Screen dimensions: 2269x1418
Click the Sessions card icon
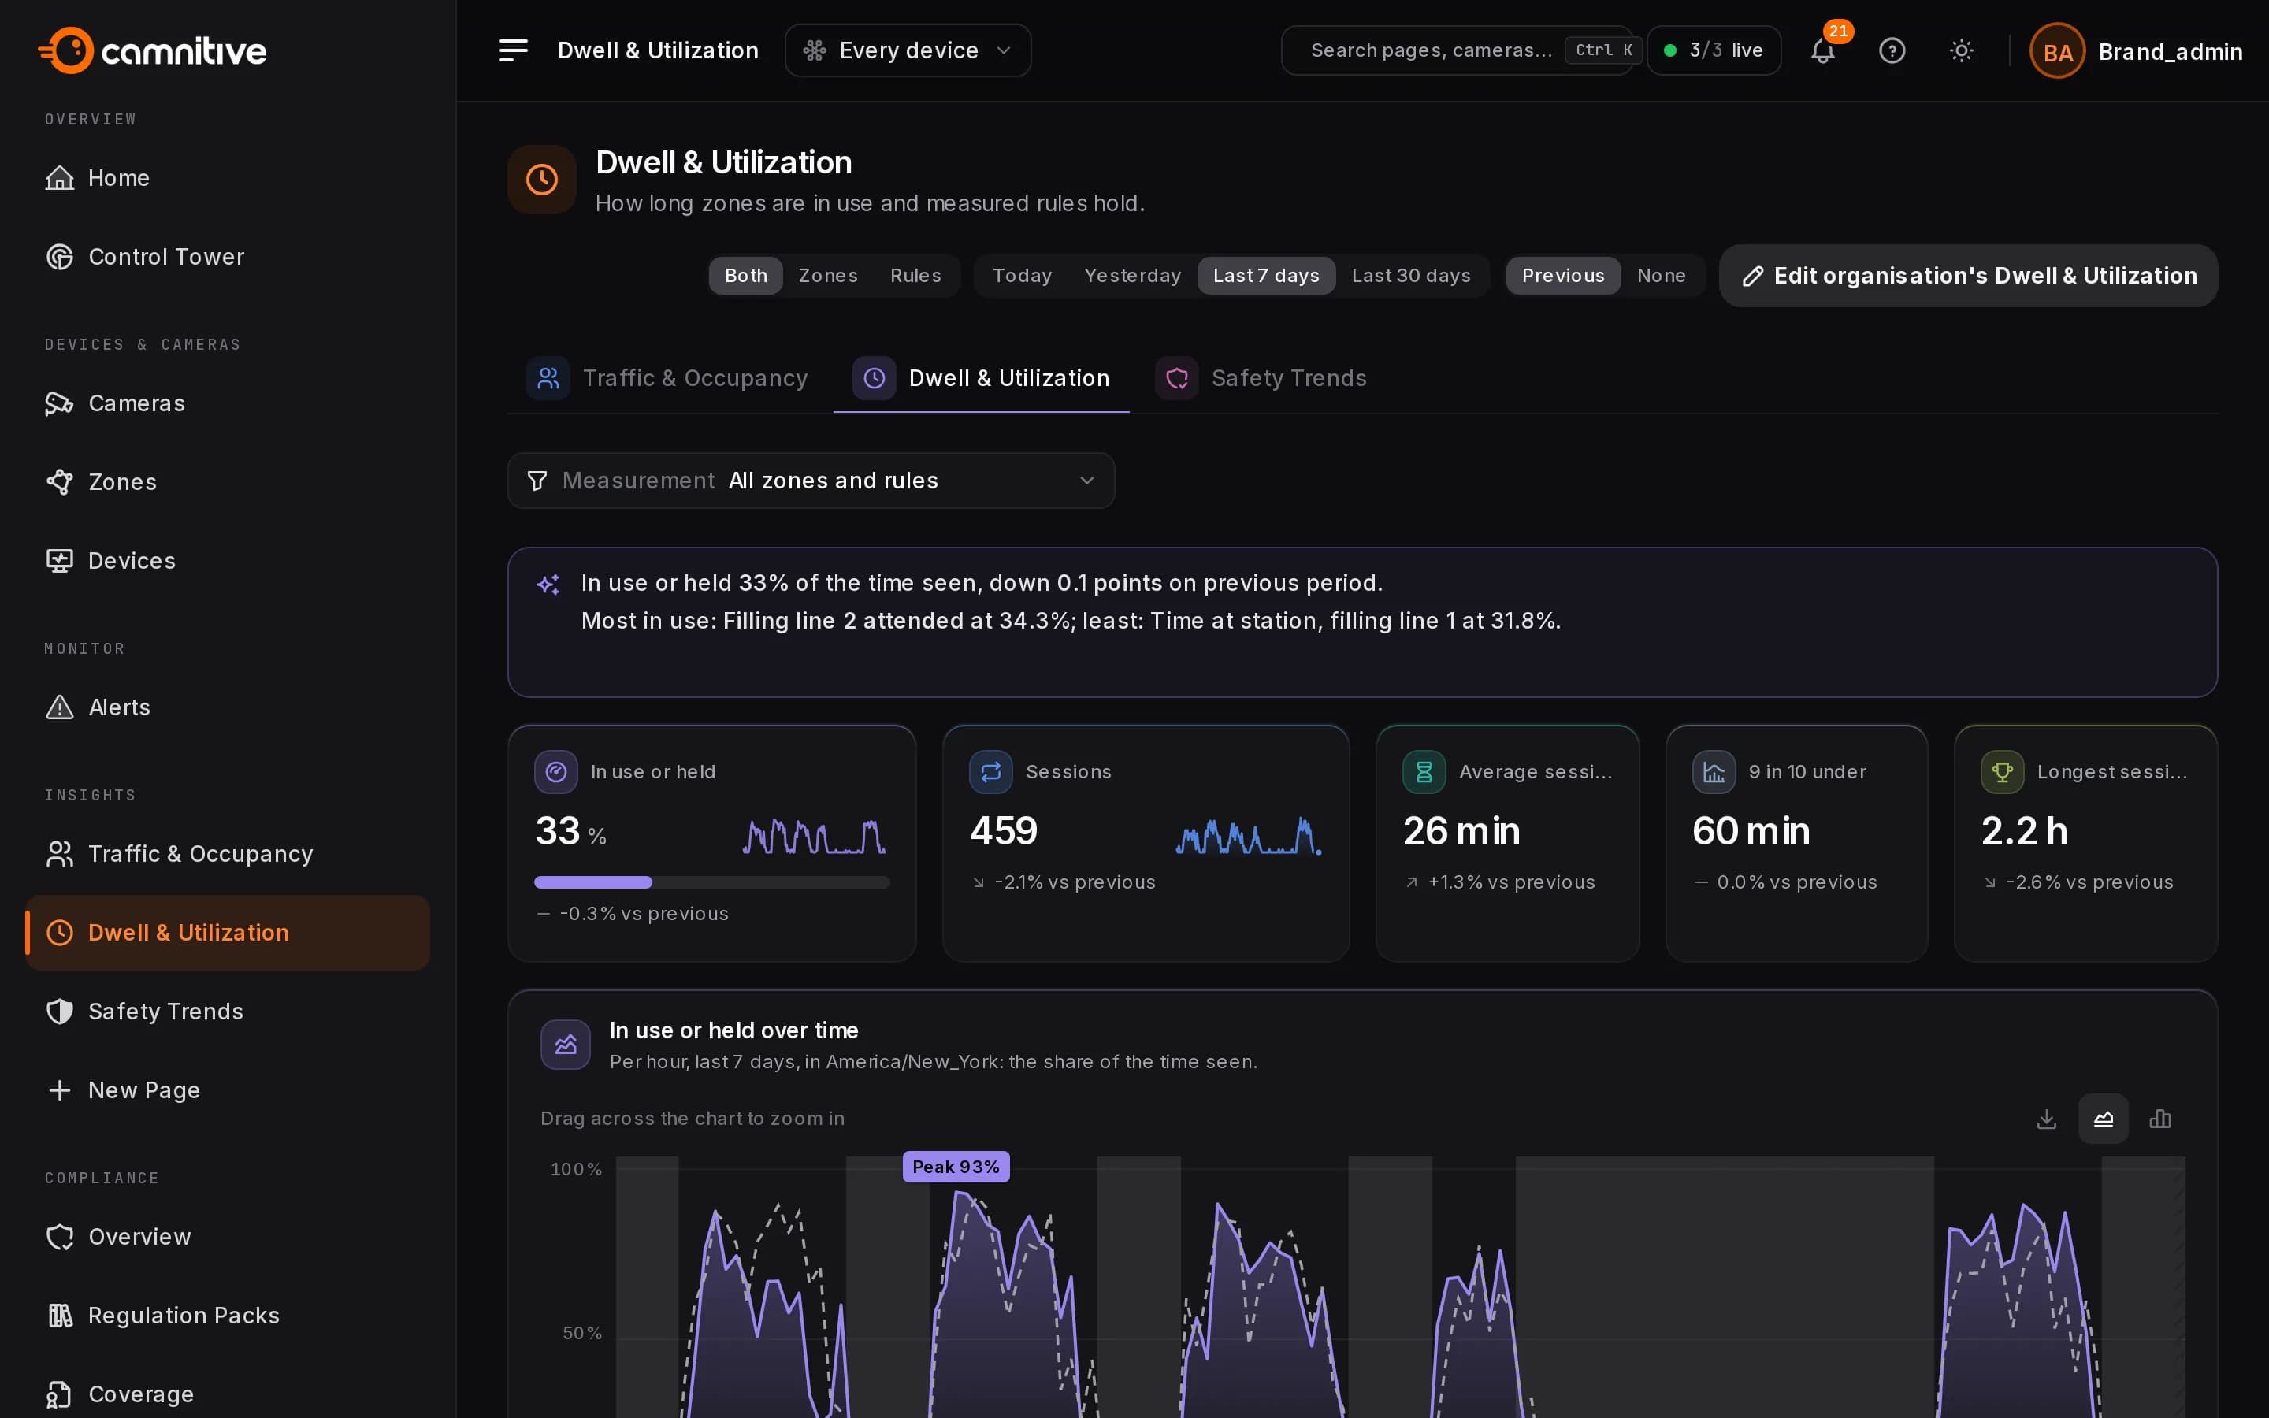click(x=990, y=772)
